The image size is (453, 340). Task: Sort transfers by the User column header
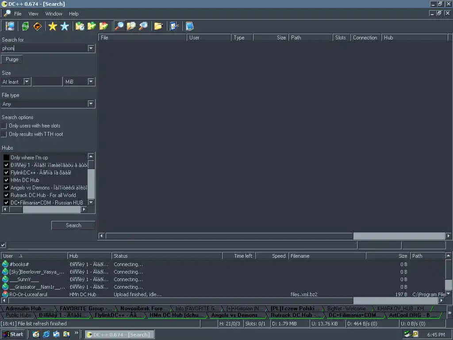(x=34, y=256)
